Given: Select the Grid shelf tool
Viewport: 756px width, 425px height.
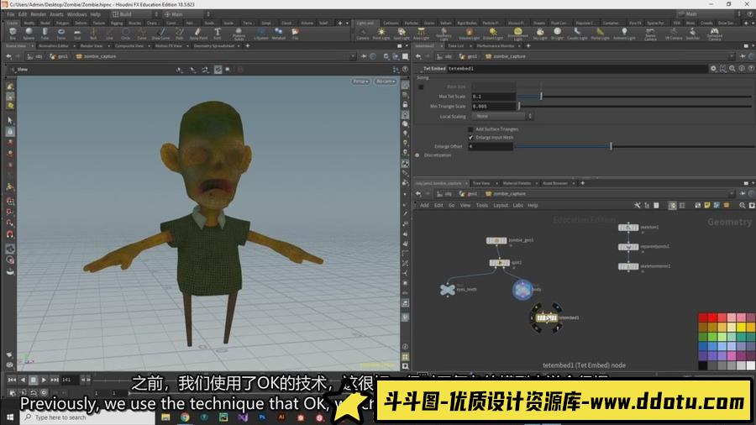Looking at the screenshot, I should tap(77, 34).
